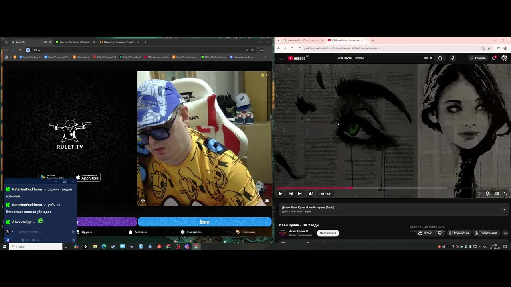Toggle theater mode on the player

click(x=497, y=194)
